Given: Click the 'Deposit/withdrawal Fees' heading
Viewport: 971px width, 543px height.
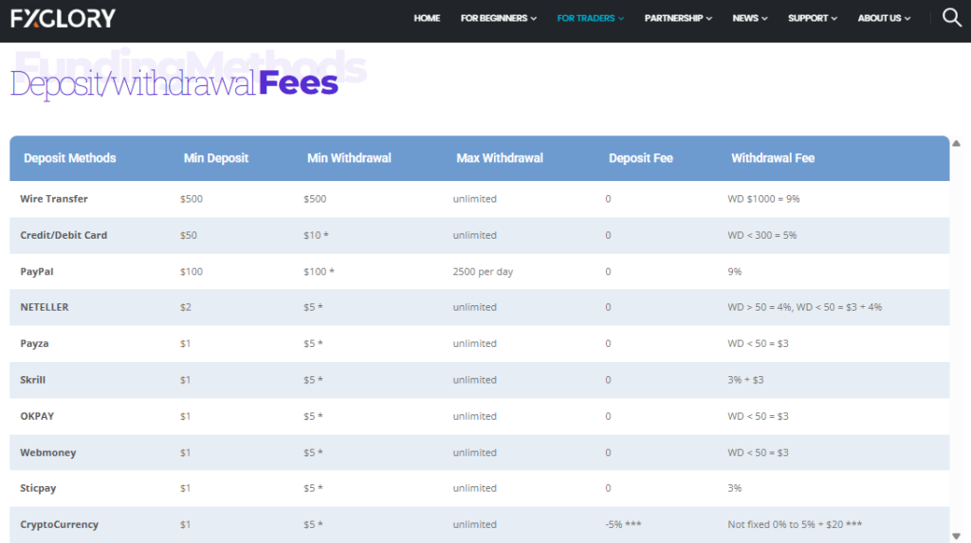Looking at the screenshot, I should click(x=174, y=83).
